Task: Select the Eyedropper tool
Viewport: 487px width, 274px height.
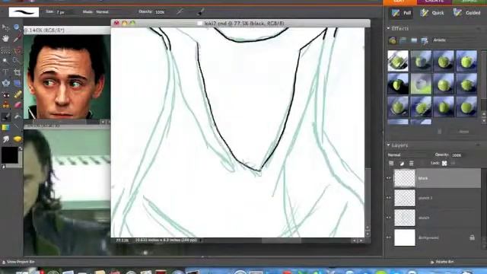Action: click(18, 39)
